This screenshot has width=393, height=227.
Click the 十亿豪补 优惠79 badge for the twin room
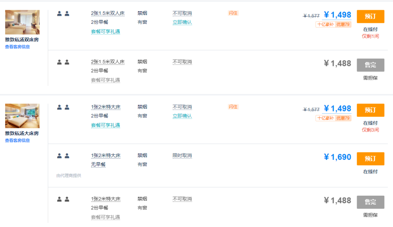(x=333, y=24)
